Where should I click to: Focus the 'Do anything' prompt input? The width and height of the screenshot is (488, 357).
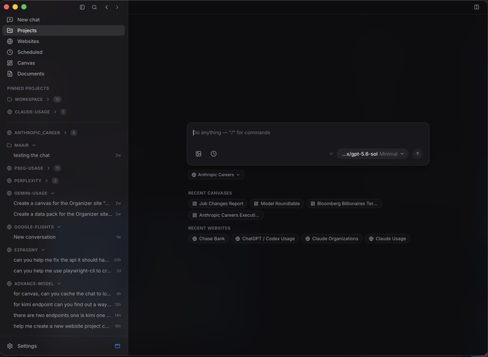(307, 133)
